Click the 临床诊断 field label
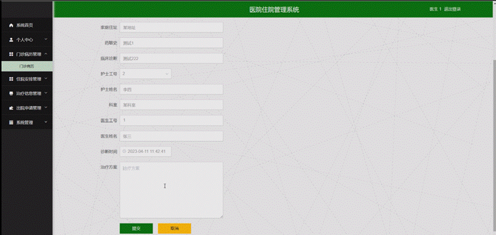The image size is (496, 235). 109,58
